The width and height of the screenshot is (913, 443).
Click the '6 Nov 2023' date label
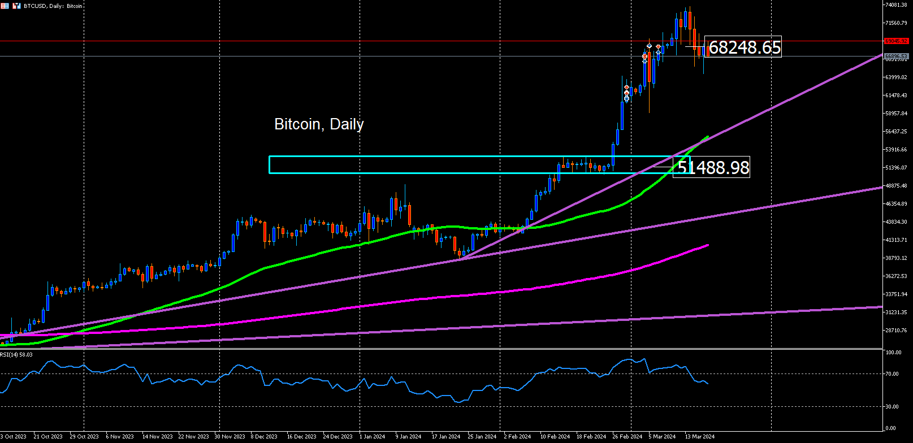[120, 436]
